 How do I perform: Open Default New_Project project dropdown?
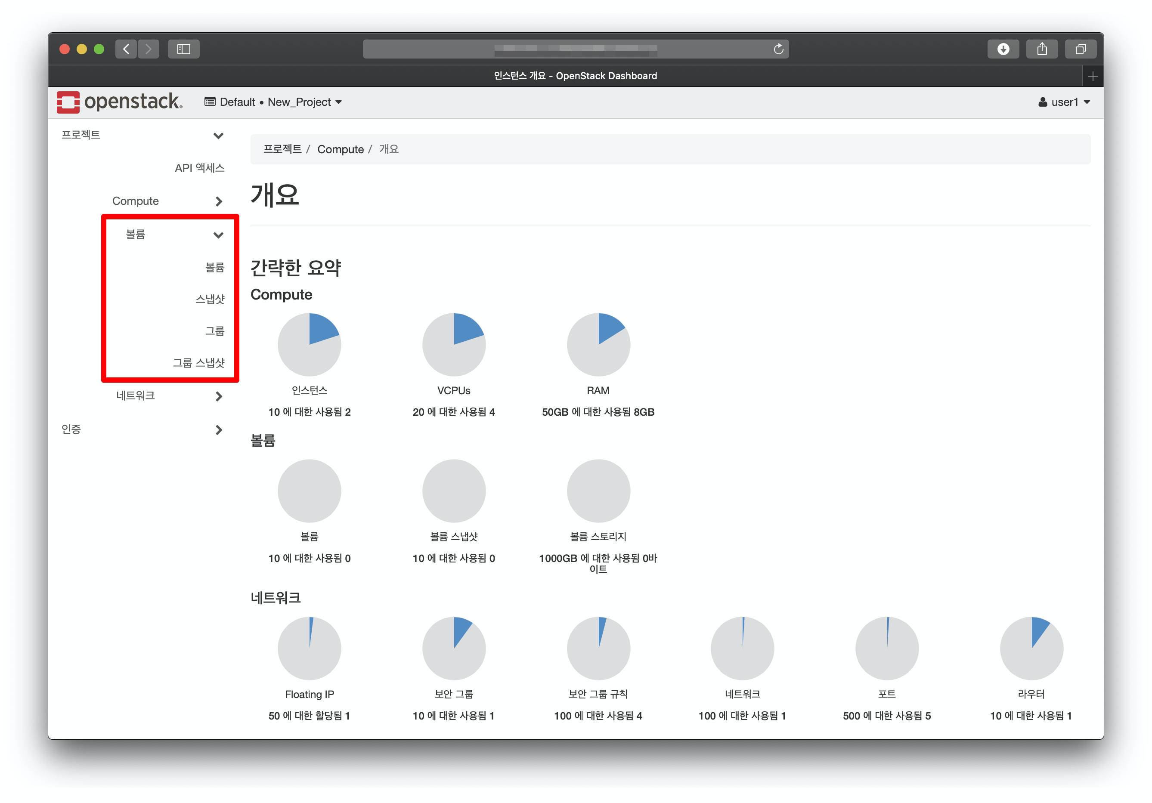[x=273, y=102]
